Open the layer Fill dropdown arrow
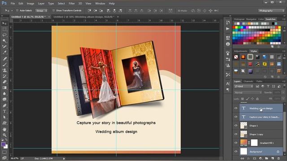Screen dimensions: 287x161 click(283, 99)
